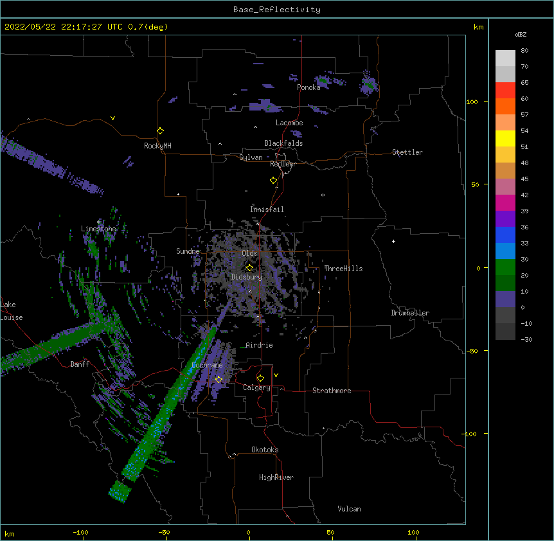The width and height of the screenshot is (554, 541).
Task: Click the Lake Louise label
Action: tap(12, 311)
